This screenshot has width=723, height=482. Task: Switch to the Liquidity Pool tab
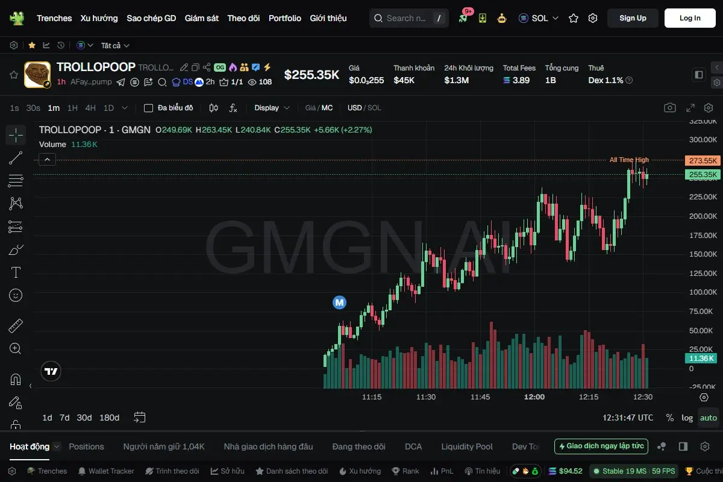[x=467, y=446]
